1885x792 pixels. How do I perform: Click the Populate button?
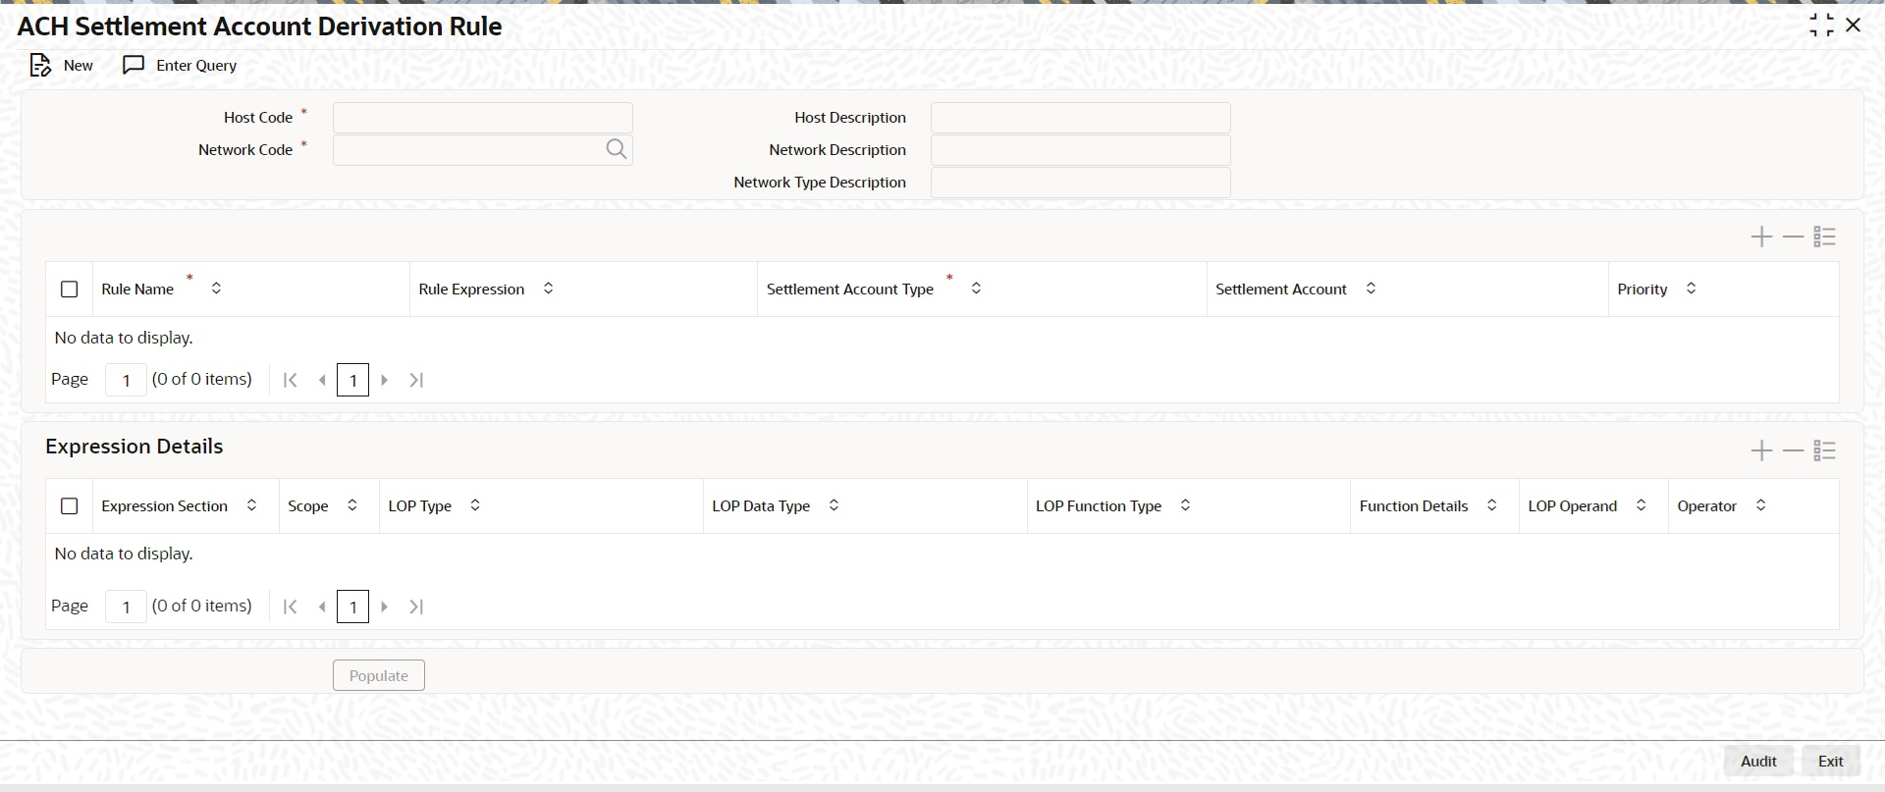pos(379,675)
